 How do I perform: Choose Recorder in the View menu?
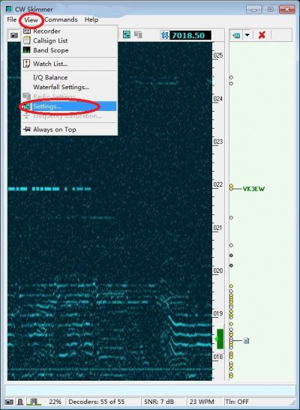46,31
